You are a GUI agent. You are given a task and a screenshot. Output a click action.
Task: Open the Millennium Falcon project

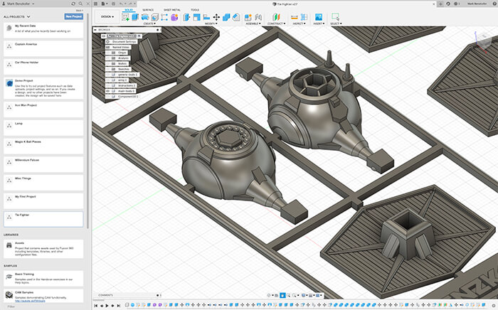pos(43,164)
